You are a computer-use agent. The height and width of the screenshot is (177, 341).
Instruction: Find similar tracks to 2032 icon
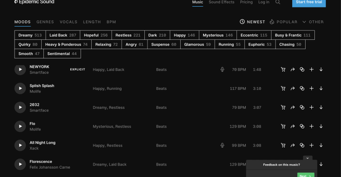[302, 107]
